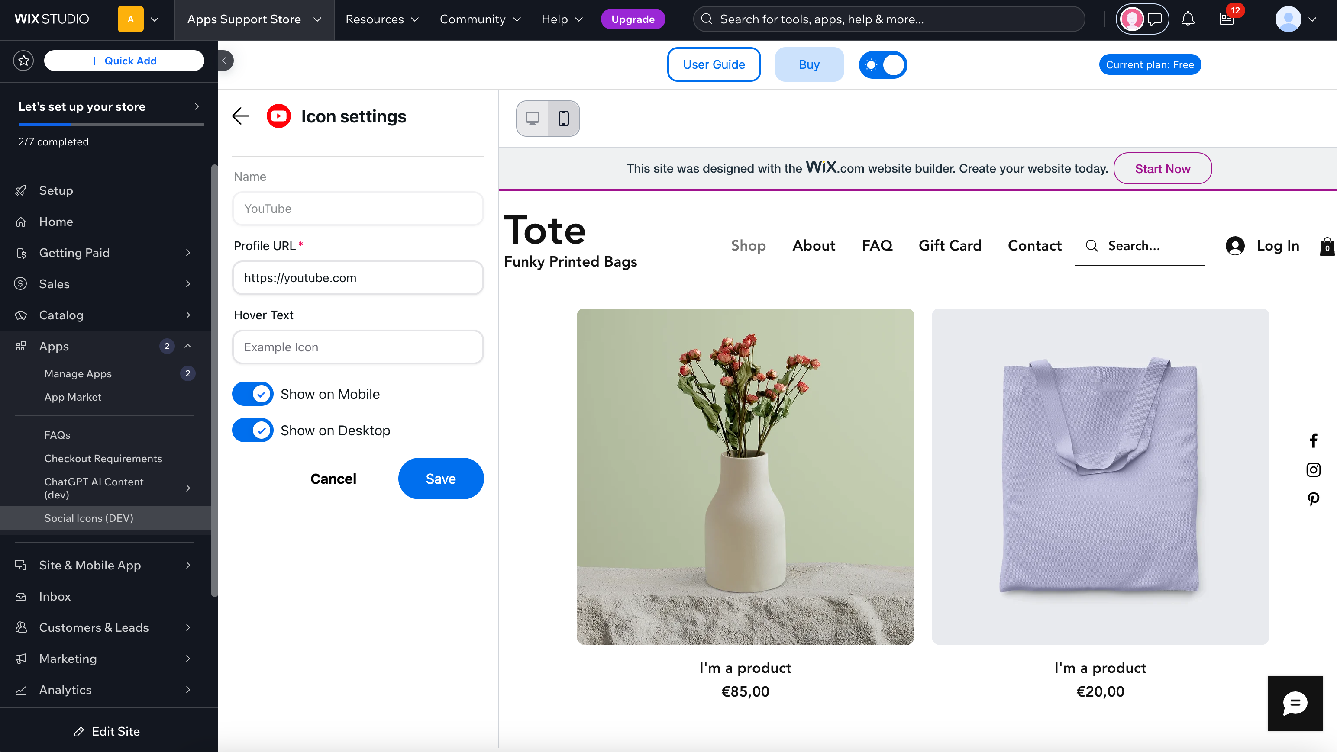The width and height of the screenshot is (1337, 752).
Task: Click the Instagram icon in preview
Action: pyautogui.click(x=1314, y=470)
